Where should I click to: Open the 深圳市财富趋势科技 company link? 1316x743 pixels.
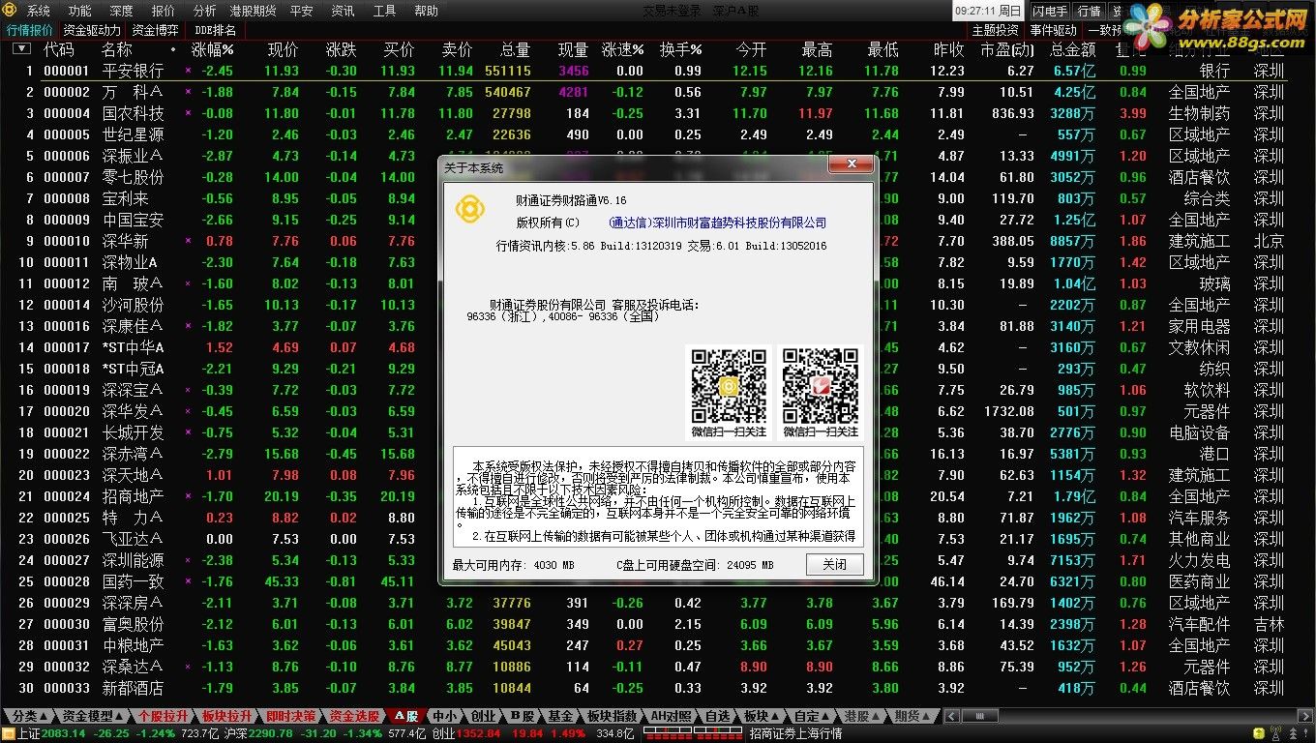tap(717, 223)
